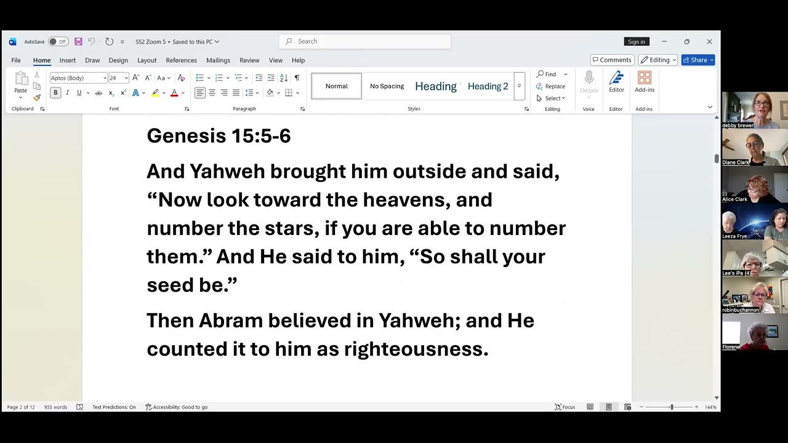Decrease paragraph indent
788x443 pixels.
pos(259,78)
